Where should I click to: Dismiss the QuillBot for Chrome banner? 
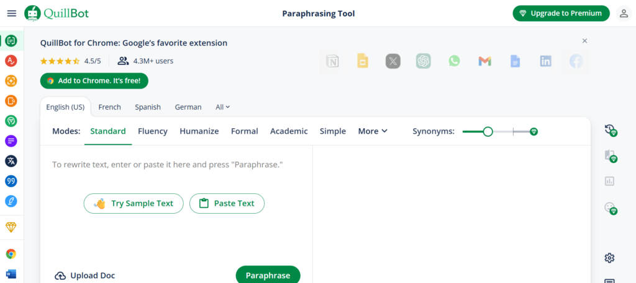(x=584, y=41)
